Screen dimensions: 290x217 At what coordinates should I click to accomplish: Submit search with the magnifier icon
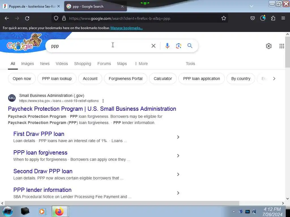click(190, 45)
